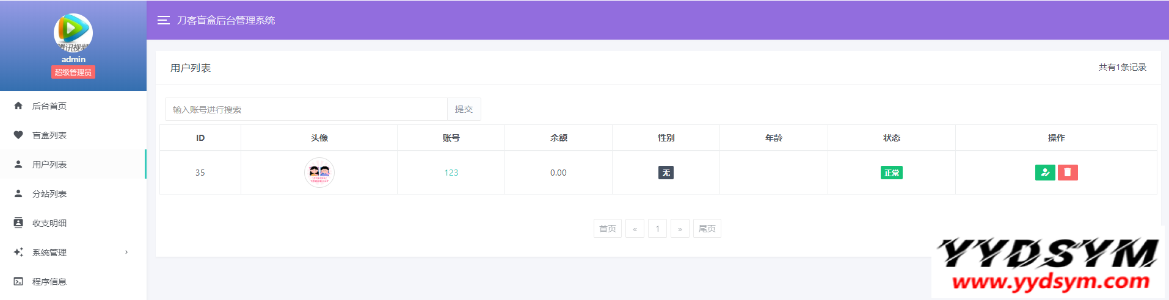This screenshot has height=300, width=1169.
Task: Click the terminal icon beside 程序信息
Action: coord(18,282)
